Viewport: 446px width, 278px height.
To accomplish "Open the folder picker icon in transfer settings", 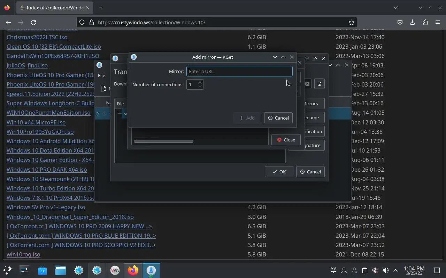I will pyautogui.click(x=320, y=84).
